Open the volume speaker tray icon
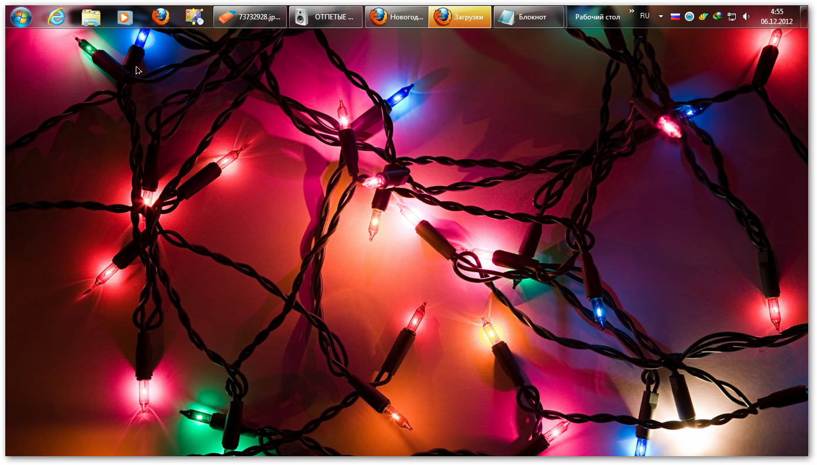Screen dimensions: 817x465 pos(746,16)
